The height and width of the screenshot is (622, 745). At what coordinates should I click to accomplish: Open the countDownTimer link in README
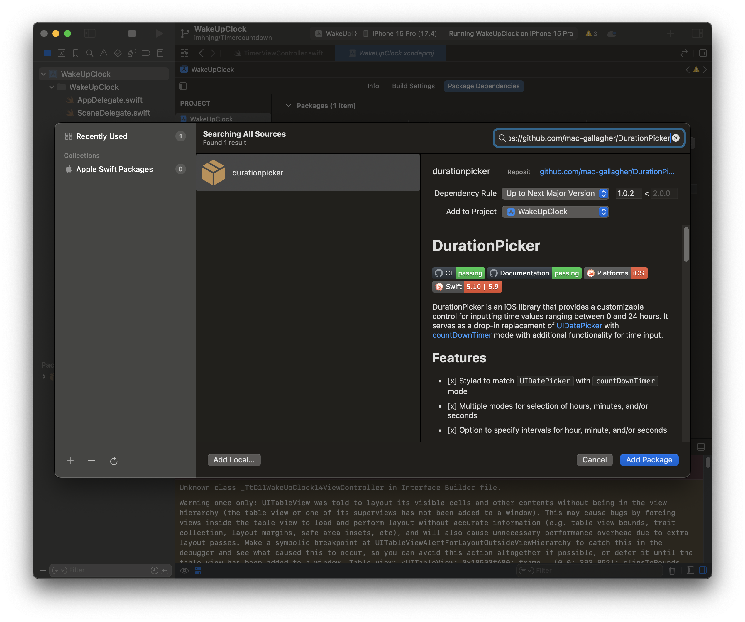tap(462, 335)
